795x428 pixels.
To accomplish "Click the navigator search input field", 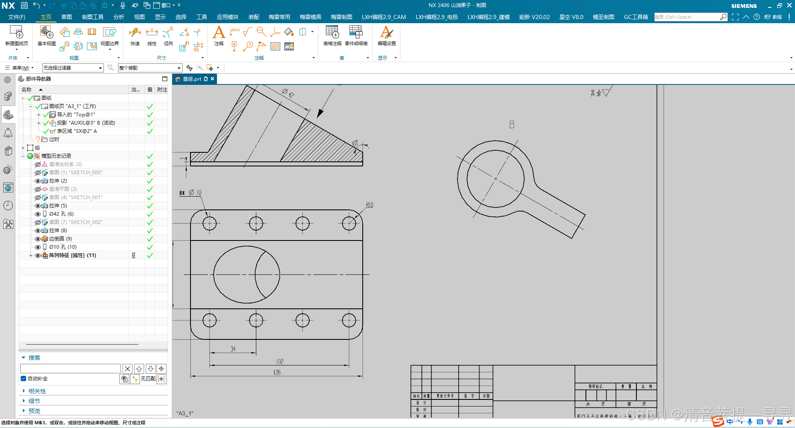I will pos(70,368).
